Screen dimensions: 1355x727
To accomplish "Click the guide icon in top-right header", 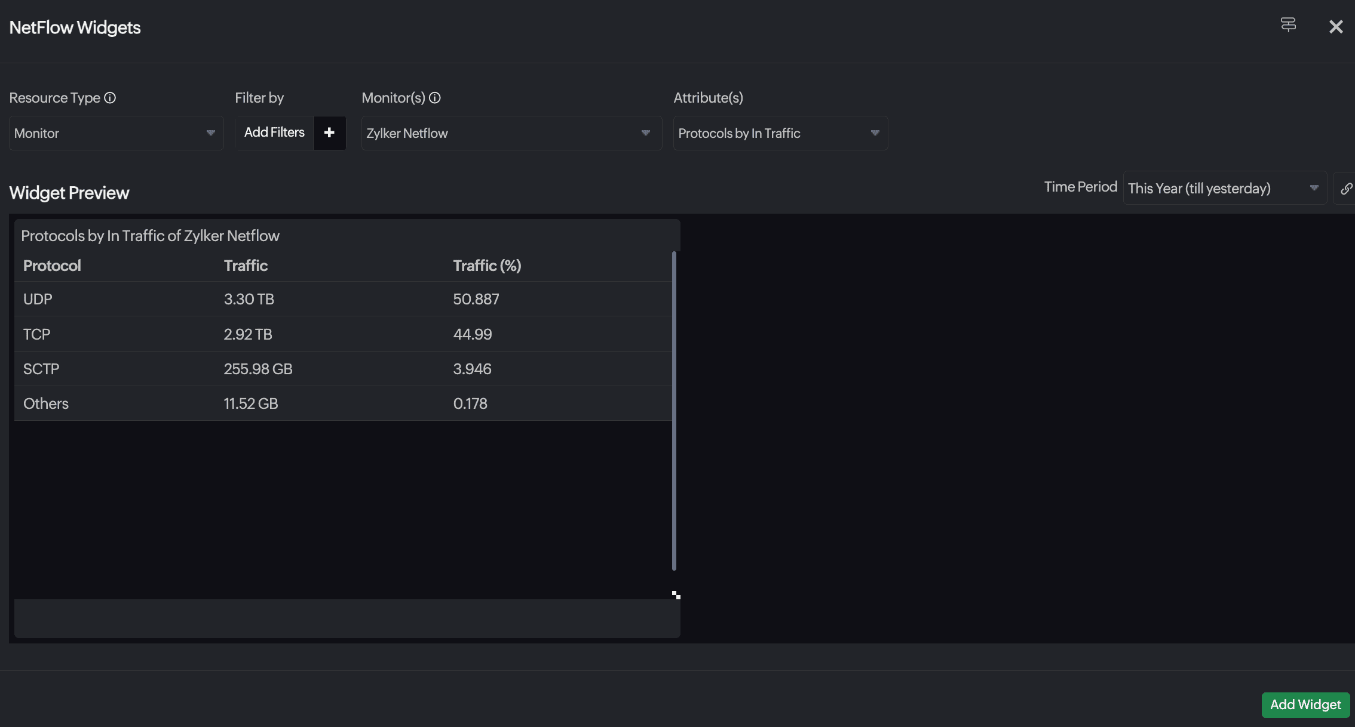I will [x=1288, y=24].
